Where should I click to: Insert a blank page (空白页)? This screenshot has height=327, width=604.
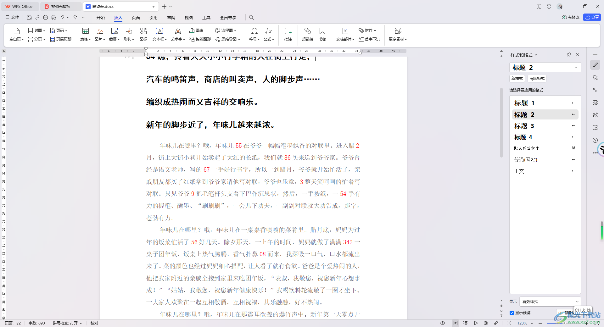[x=16, y=34]
